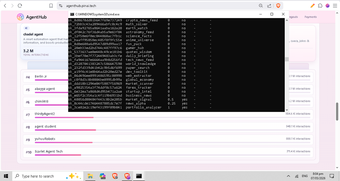Click the Scarlet Agent Tech progress bar

[58, 155]
